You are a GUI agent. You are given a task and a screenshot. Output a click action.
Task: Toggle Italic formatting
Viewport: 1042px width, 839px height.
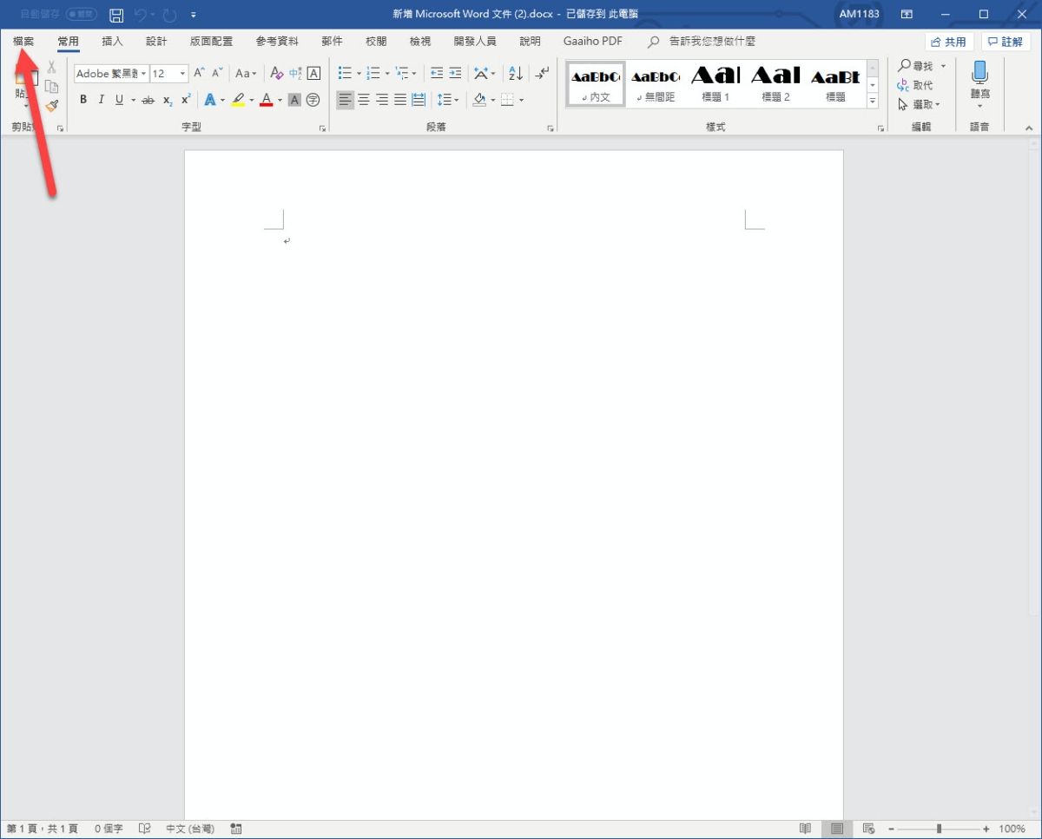pyautogui.click(x=101, y=100)
